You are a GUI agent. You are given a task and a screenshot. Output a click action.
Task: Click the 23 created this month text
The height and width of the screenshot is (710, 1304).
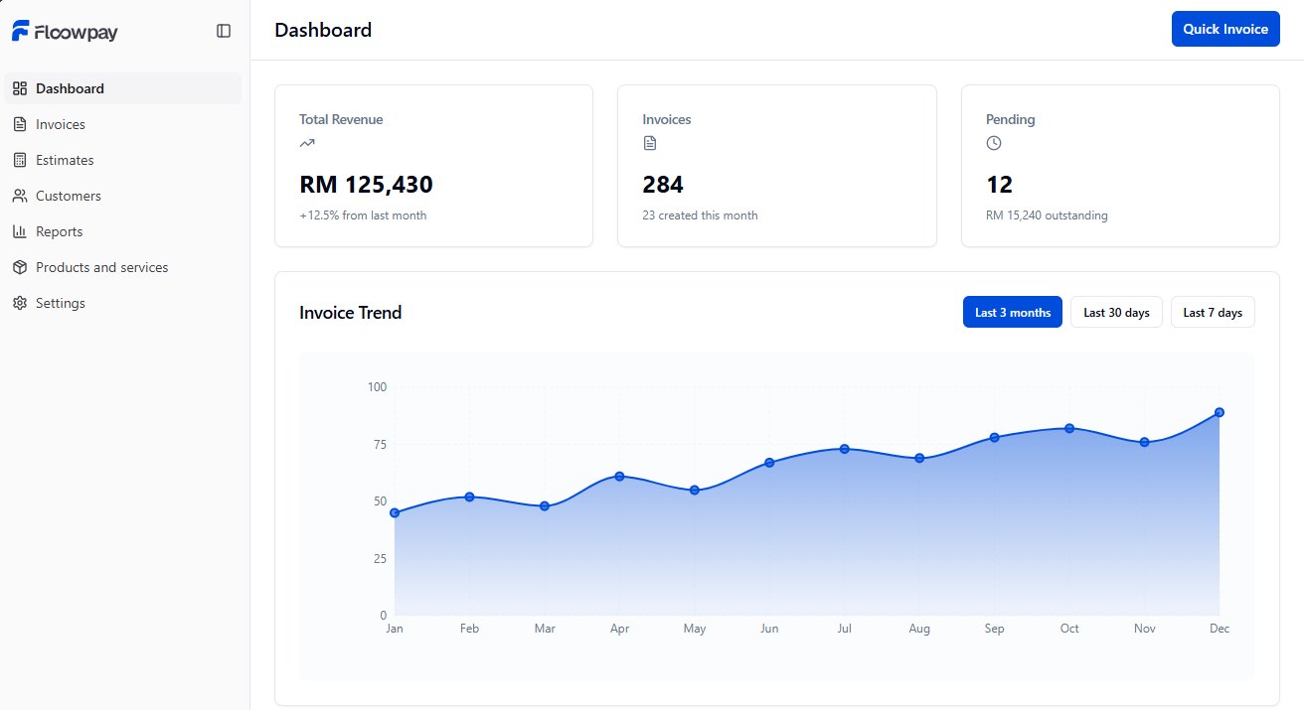pyautogui.click(x=700, y=215)
